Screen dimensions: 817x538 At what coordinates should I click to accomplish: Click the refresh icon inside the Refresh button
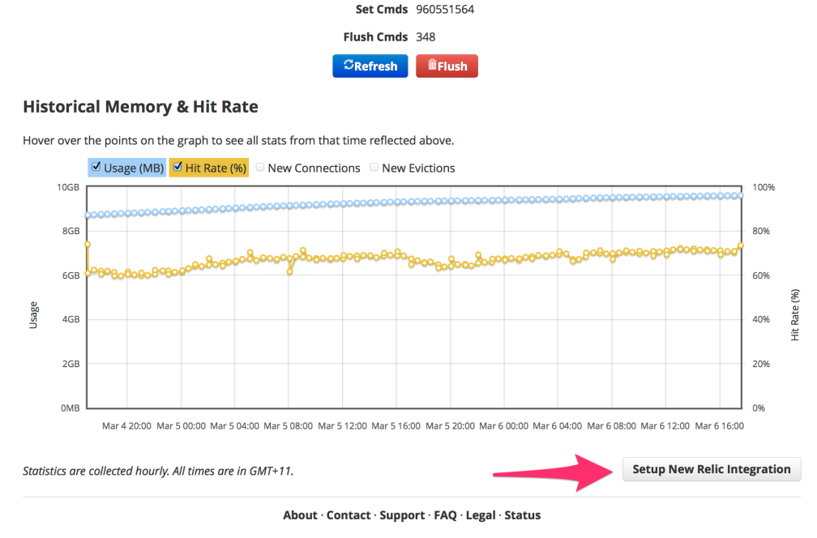point(349,66)
